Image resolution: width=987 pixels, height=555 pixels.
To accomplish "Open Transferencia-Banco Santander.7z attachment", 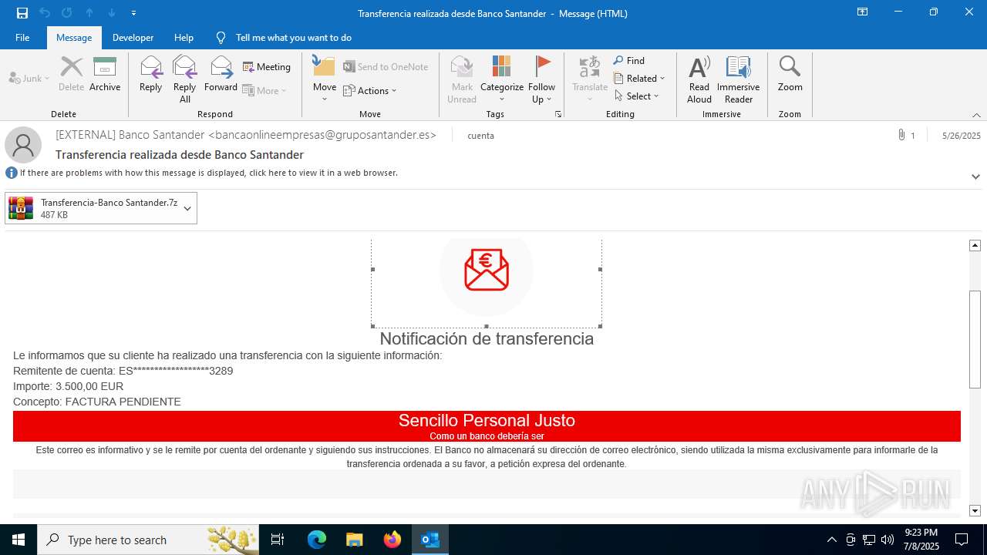I will (x=93, y=208).
